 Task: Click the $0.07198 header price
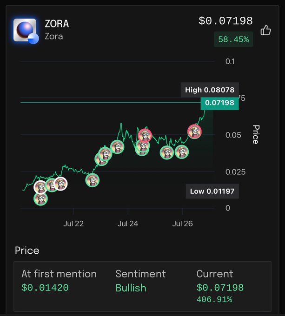[225, 21]
